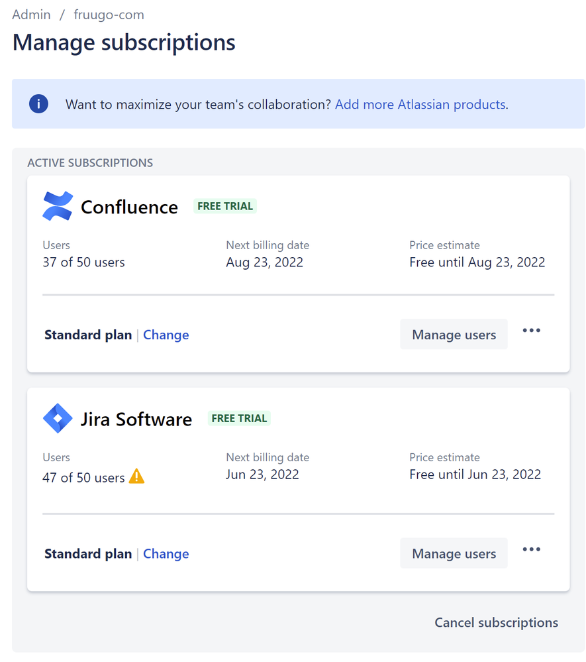Image resolution: width=586 pixels, height=662 pixels.
Task: Click Jira Software FREE TRIAL badge
Action: pos(239,418)
